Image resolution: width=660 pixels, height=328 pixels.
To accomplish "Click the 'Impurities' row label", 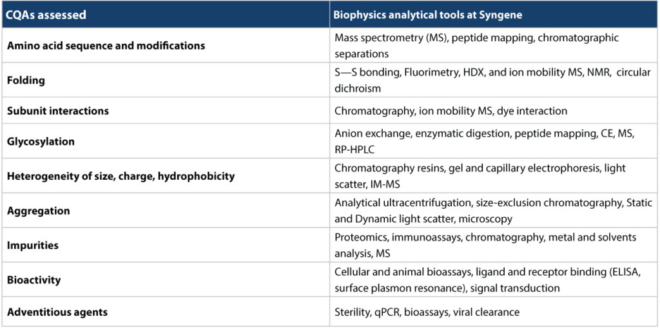I will [x=166, y=245].
